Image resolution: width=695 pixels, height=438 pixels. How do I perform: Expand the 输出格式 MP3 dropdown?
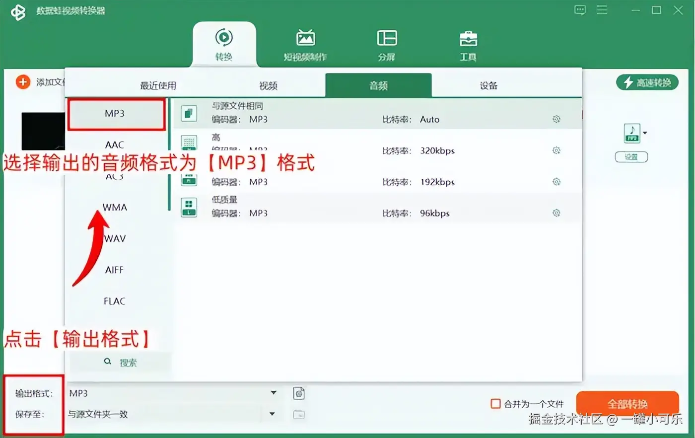pyautogui.click(x=274, y=393)
